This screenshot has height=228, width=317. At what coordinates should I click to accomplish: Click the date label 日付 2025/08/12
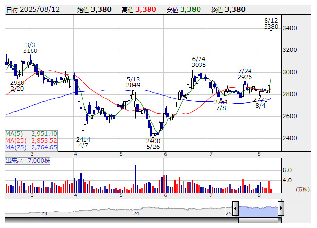33,10
